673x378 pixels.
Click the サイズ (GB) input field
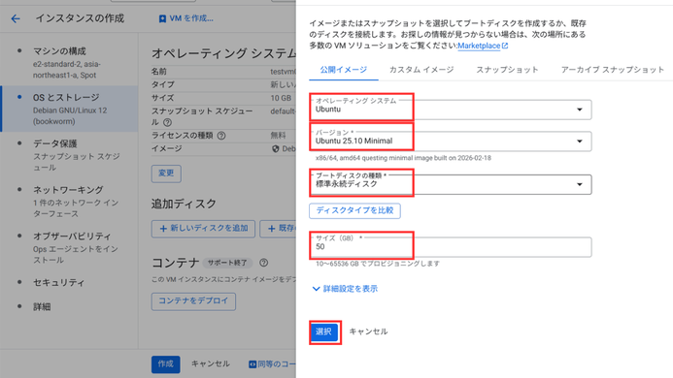coord(451,247)
